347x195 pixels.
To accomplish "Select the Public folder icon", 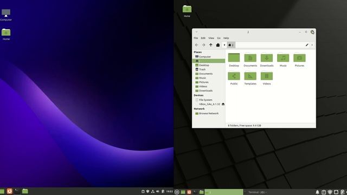I will [234, 76].
